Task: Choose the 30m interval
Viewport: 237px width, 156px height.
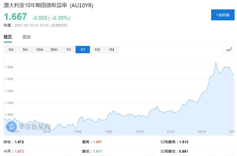Action: (54, 50)
